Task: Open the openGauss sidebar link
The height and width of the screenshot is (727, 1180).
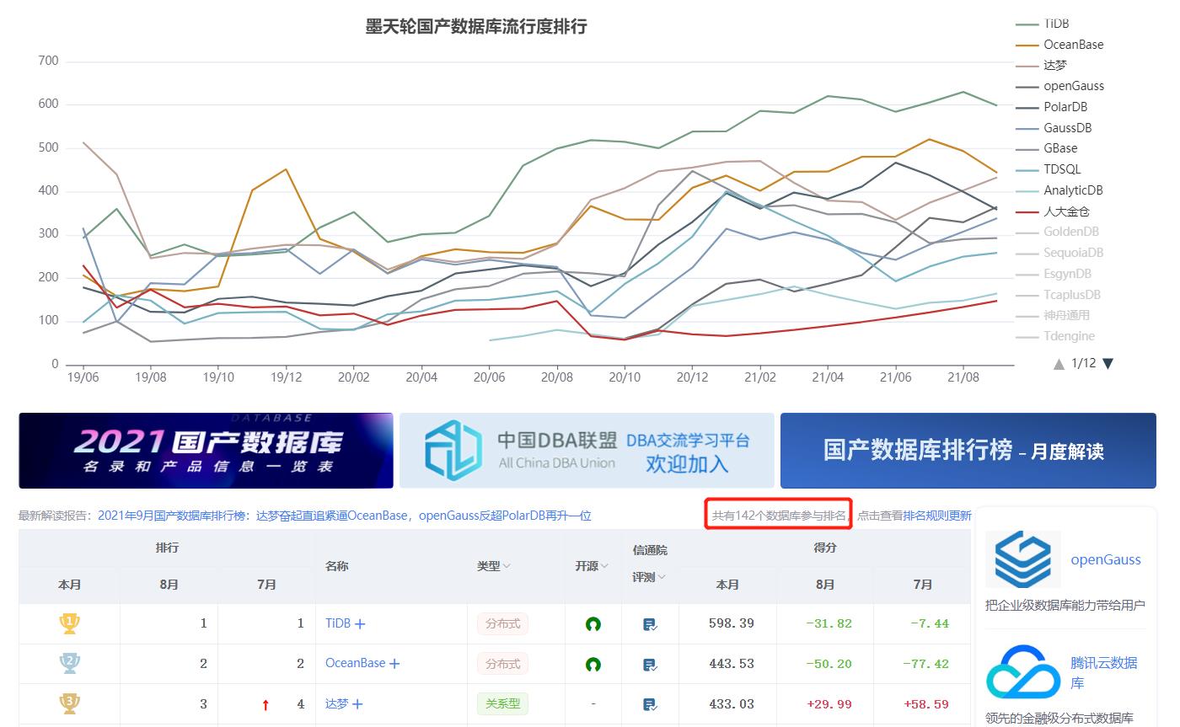Action: [x=1106, y=560]
